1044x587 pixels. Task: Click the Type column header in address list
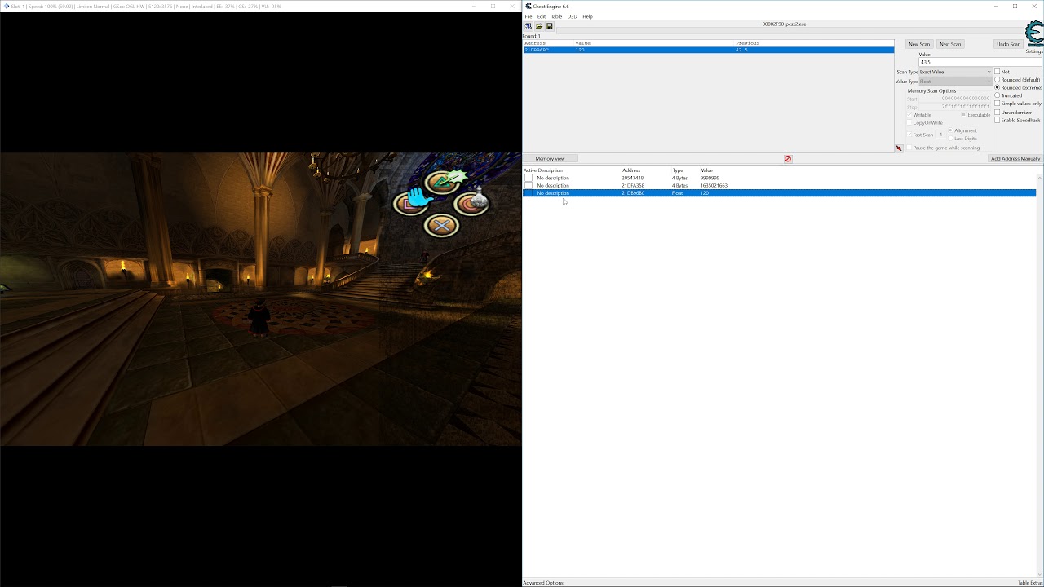678,170
